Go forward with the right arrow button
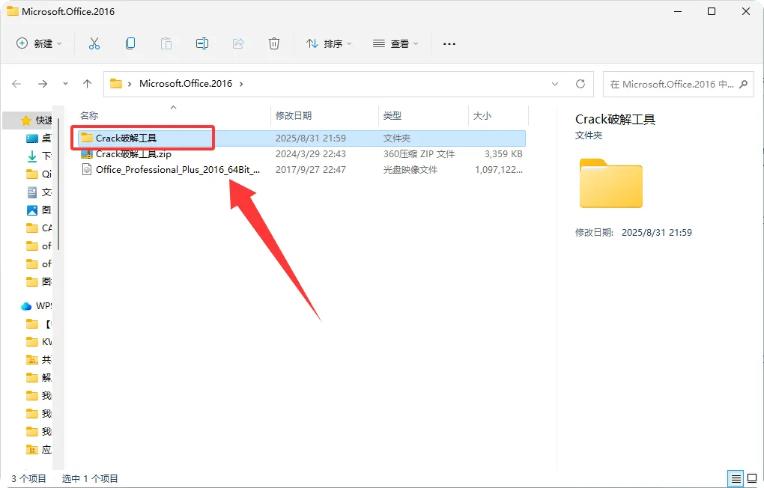The height and width of the screenshot is (488, 764). tap(43, 84)
